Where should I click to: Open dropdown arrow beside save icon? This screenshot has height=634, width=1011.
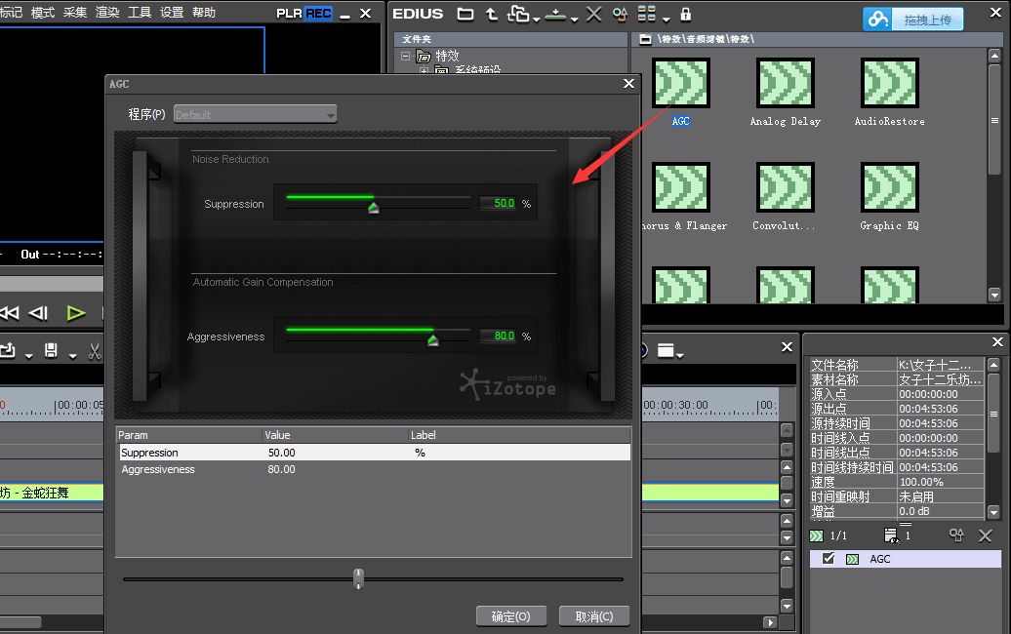(72, 356)
